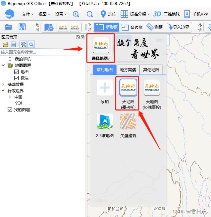
Task: Select the 矩形框 rectangle download tool
Action: (107, 27)
